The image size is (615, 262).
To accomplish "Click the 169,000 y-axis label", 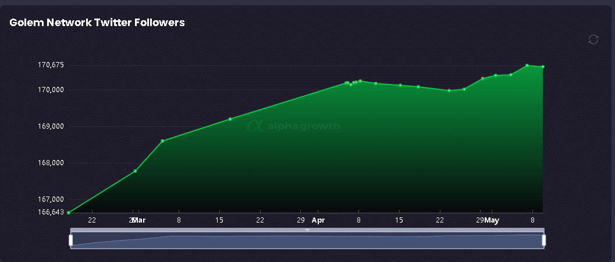I will pyautogui.click(x=51, y=126).
